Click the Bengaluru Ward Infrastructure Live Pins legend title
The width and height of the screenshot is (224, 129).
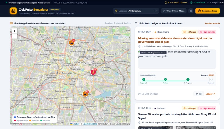36,117
